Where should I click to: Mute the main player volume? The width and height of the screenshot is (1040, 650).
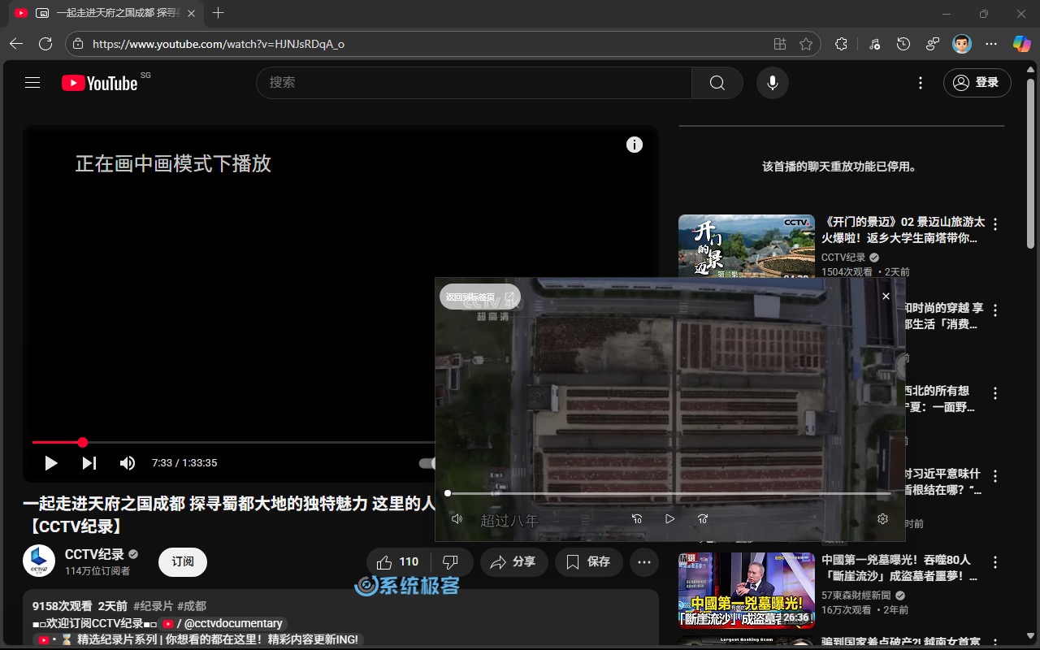128,463
